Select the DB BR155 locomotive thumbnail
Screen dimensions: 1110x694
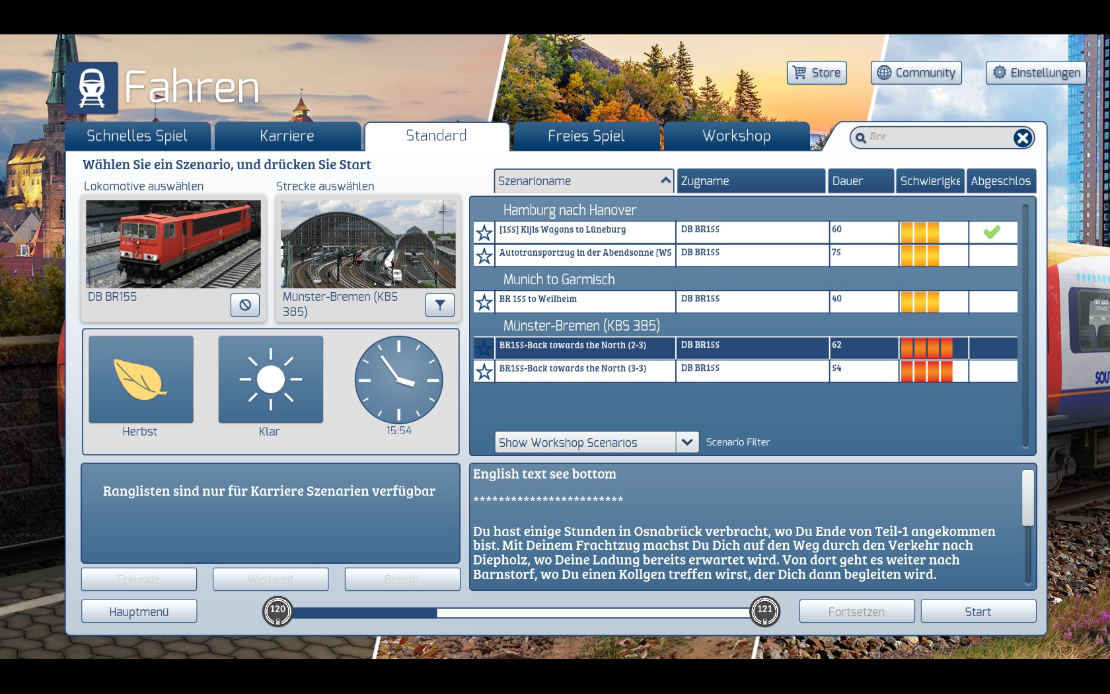click(x=173, y=244)
